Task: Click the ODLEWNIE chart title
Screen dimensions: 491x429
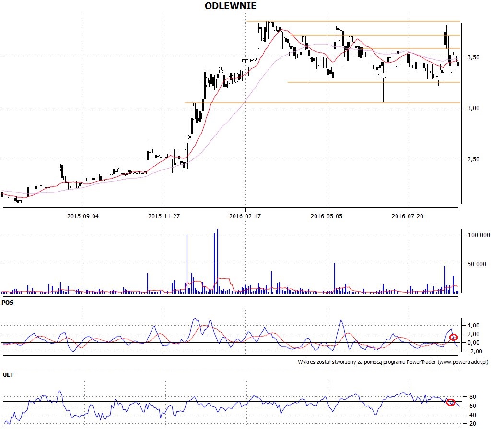Action: (231, 6)
